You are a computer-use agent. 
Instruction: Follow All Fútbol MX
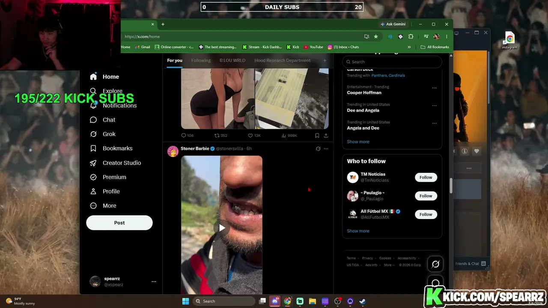(426, 214)
